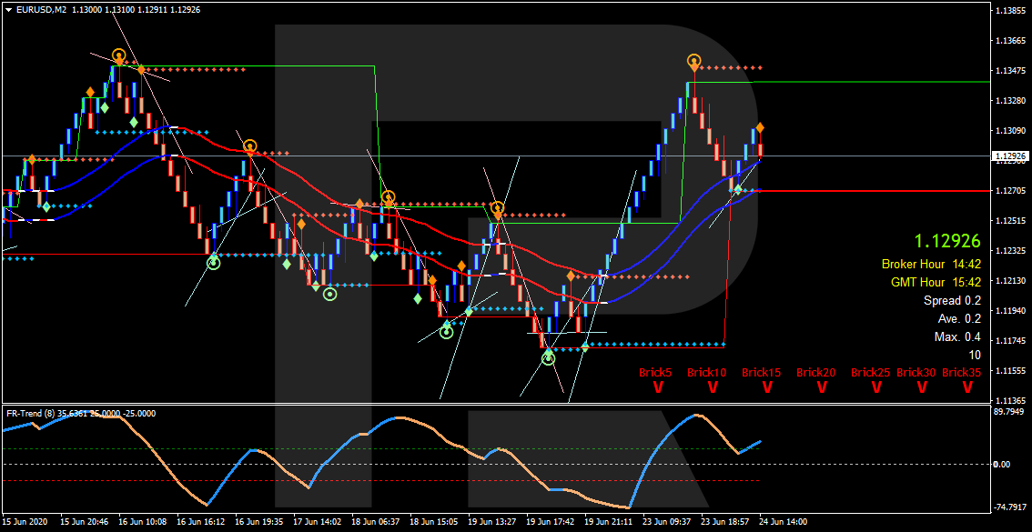Click the 19 Jun 17:42 time label

[551, 521]
